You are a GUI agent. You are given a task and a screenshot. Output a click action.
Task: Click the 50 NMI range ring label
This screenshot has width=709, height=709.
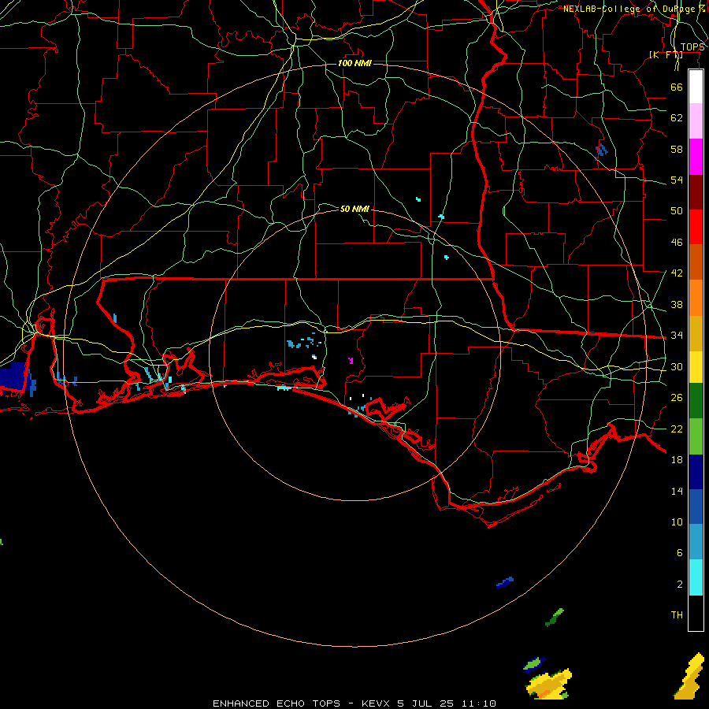coord(354,209)
